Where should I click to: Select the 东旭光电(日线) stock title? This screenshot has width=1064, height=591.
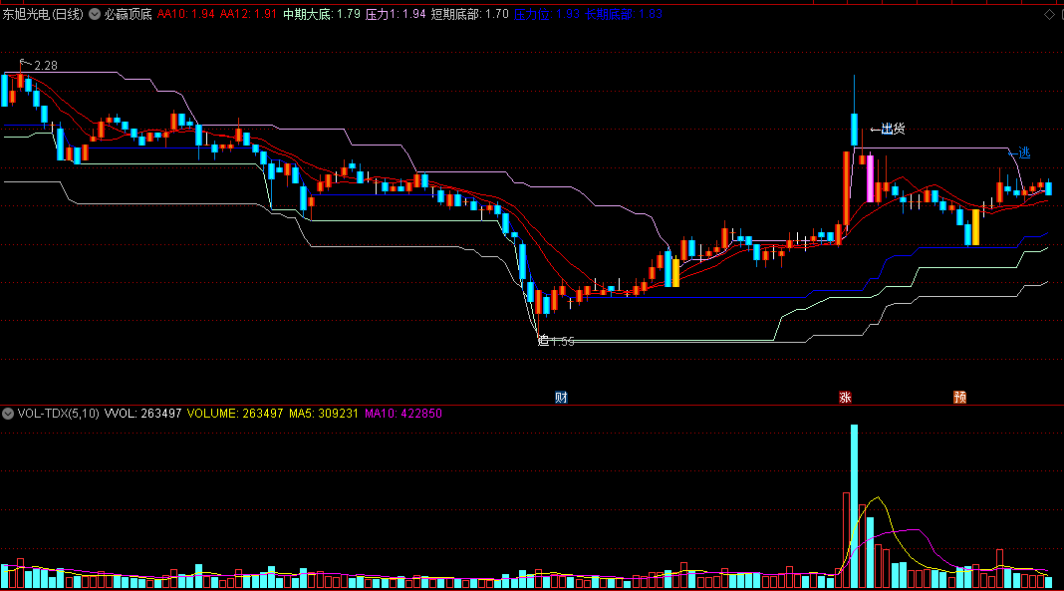[43, 14]
